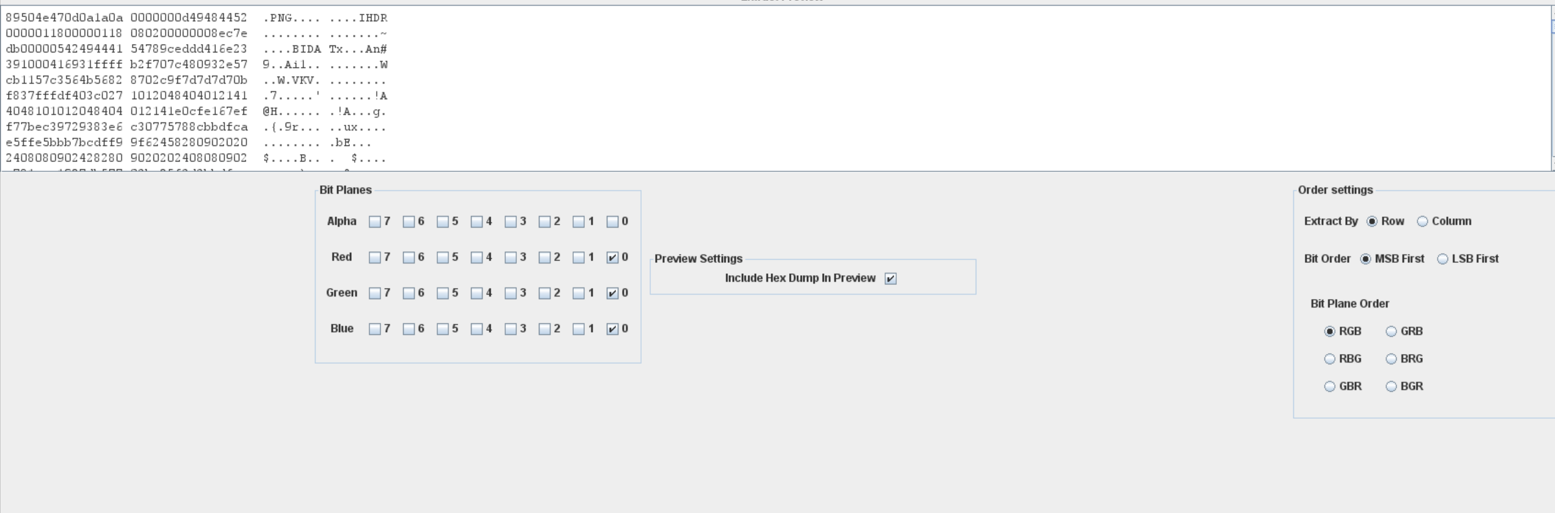Viewport: 1555px width, 513px height.
Task: Pick GBR bit plane order
Action: 1343,386
